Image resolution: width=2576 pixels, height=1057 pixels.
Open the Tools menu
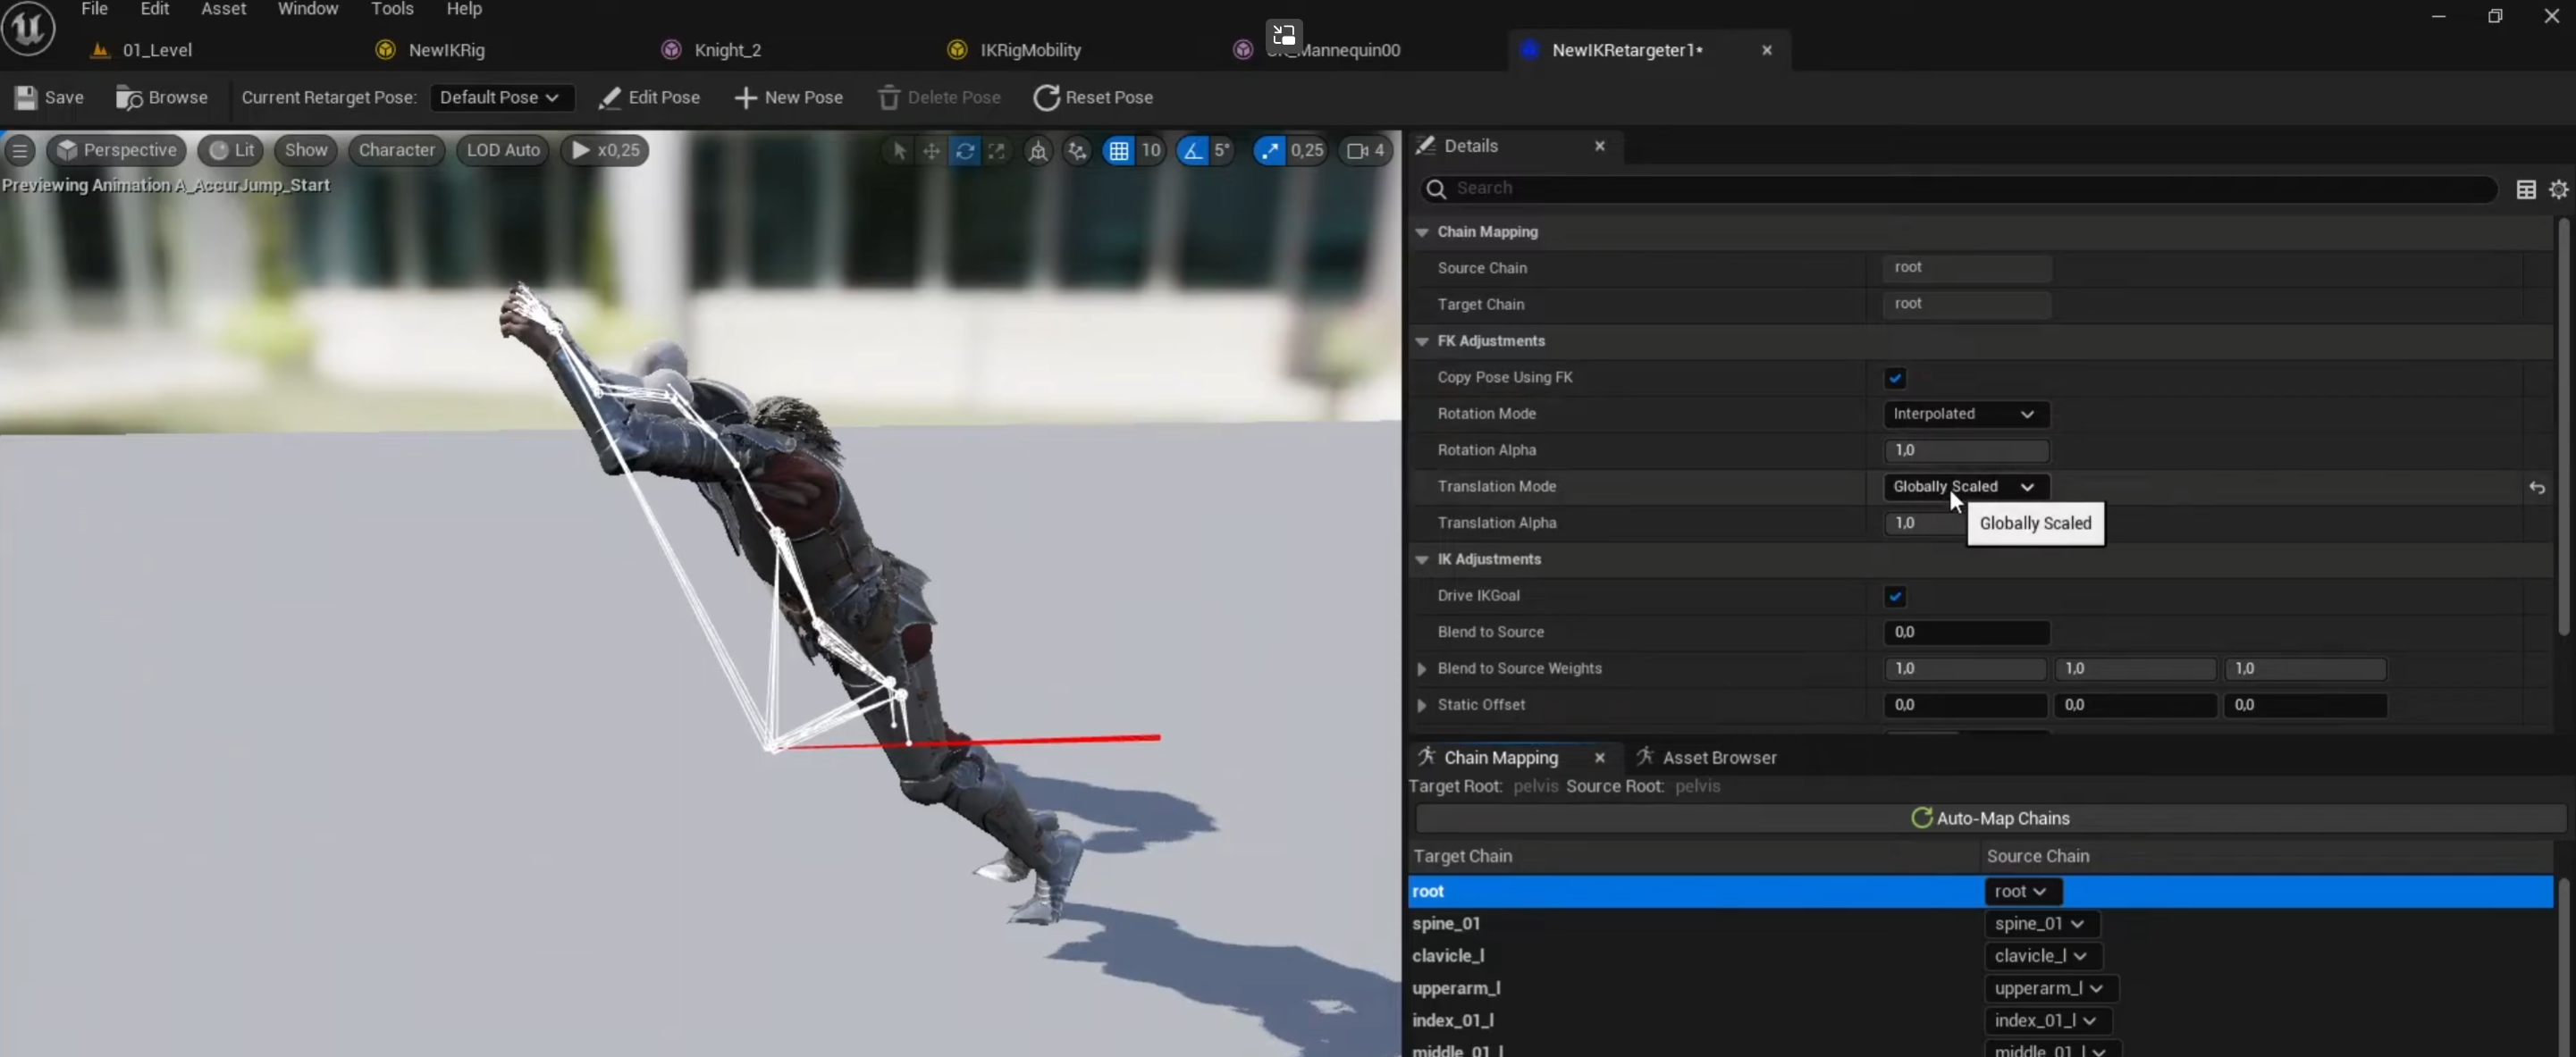pyautogui.click(x=391, y=10)
